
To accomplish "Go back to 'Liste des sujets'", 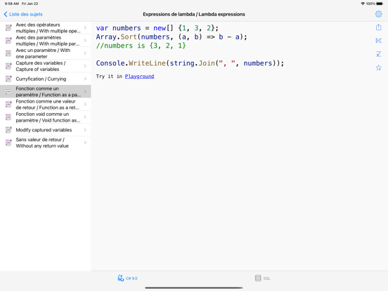I will [x=23, y=14].
